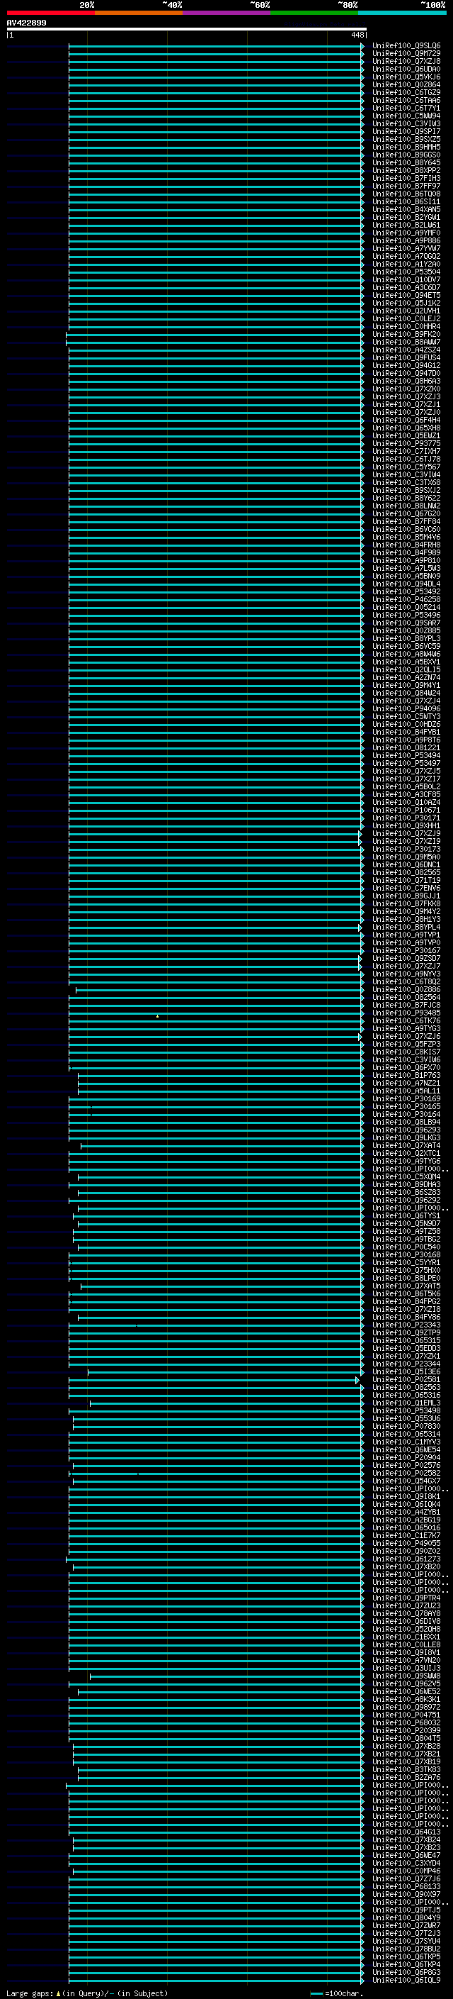Select the UniRef100_C8KIS7 label
This screenshot has height=1999, width=453.
coord(406,1052)
